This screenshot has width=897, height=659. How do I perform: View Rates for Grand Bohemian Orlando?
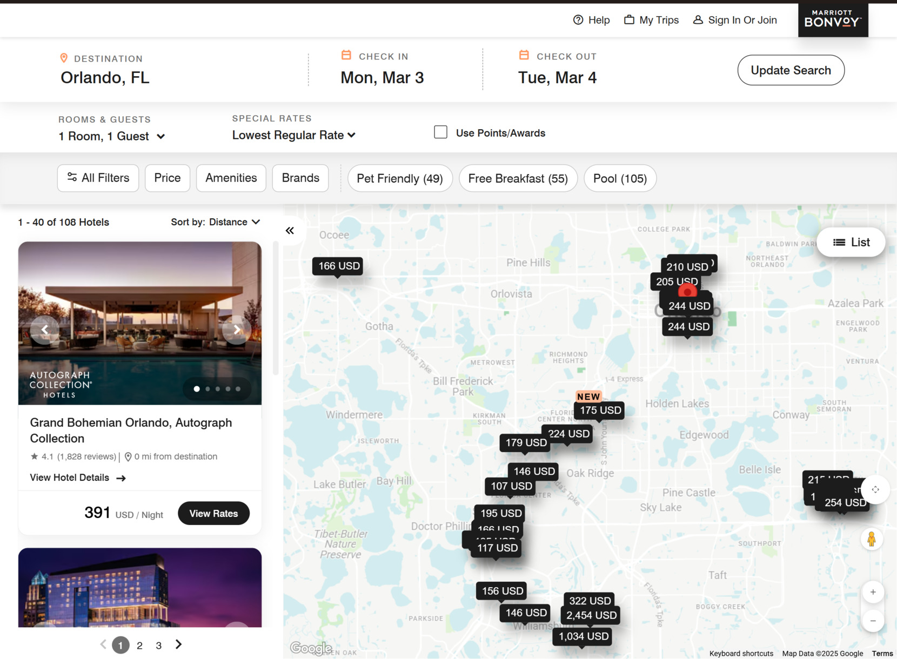coord(213,513)
